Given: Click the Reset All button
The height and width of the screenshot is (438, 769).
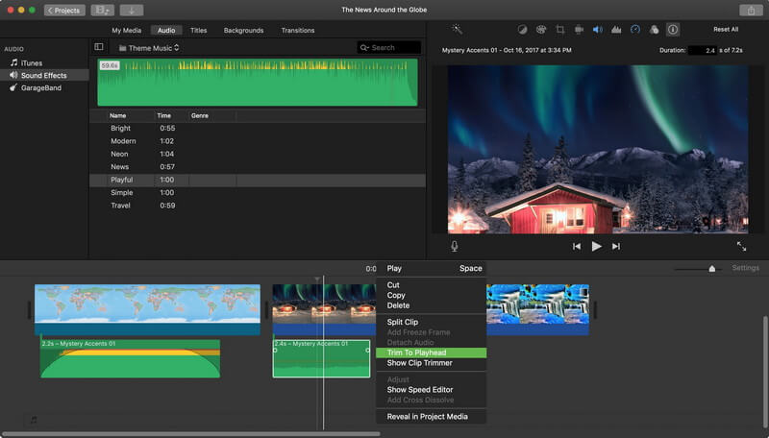Looking at the screenshot, I should tap(726, 30).
